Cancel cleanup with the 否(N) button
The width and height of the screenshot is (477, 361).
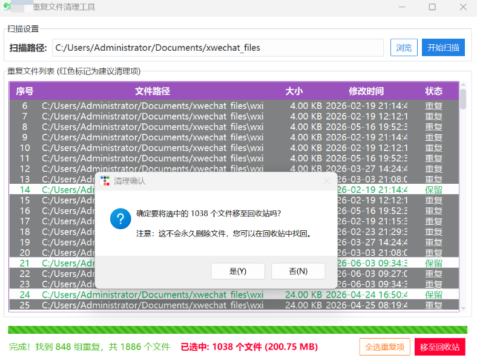298,271
